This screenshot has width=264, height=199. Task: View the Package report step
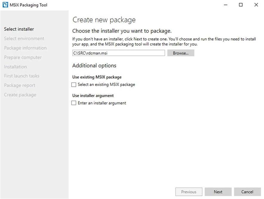click(20, 85)
